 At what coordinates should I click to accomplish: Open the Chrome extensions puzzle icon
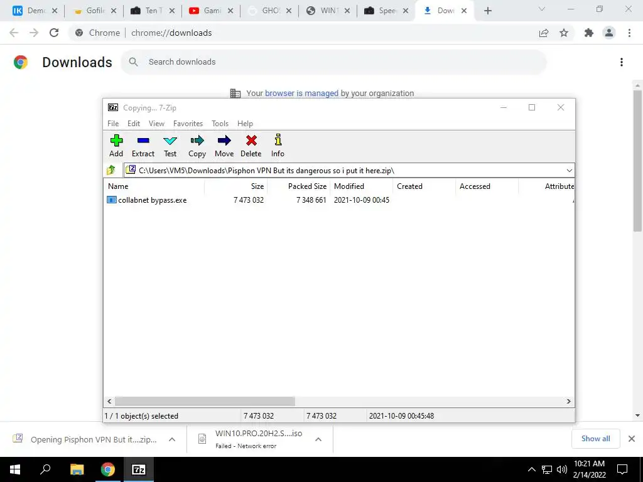589,33
